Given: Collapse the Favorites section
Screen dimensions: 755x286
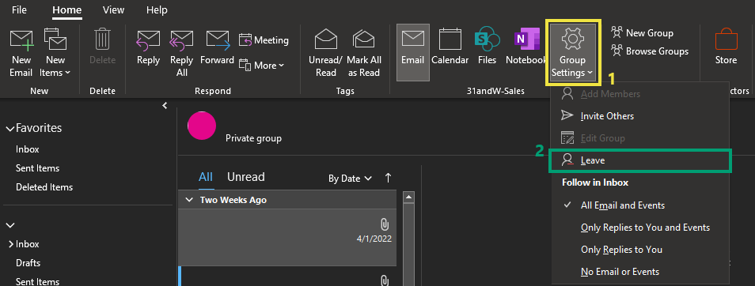Looking at the screenshot, I should (x=10, y=128).
